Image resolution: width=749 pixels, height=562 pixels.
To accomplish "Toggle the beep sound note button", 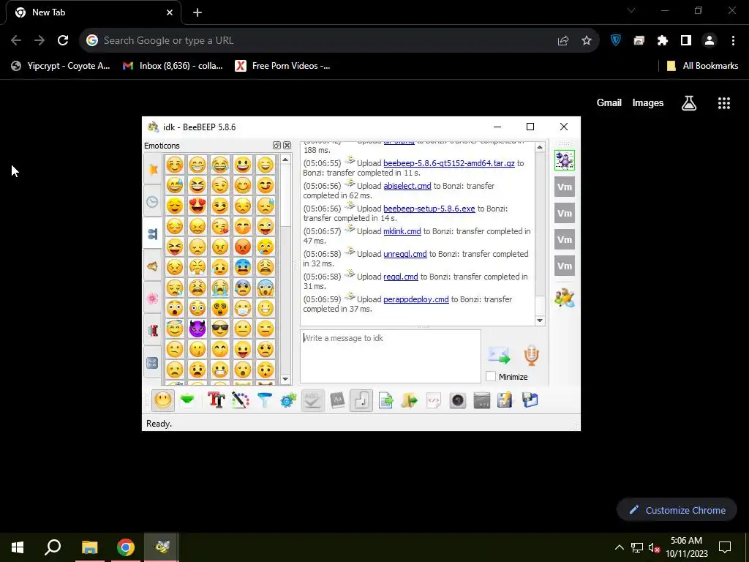I will pos(361,400).
